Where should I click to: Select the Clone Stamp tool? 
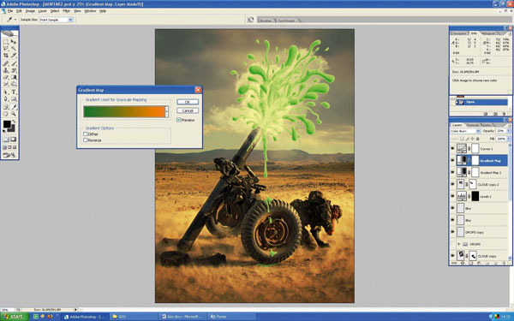pyautogui.click(x=6, y=70)
